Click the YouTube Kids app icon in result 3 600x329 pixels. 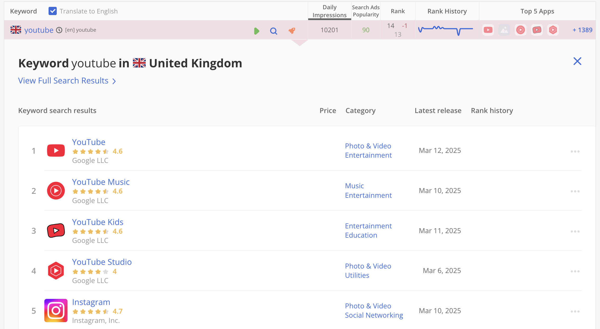click(56, 231)
